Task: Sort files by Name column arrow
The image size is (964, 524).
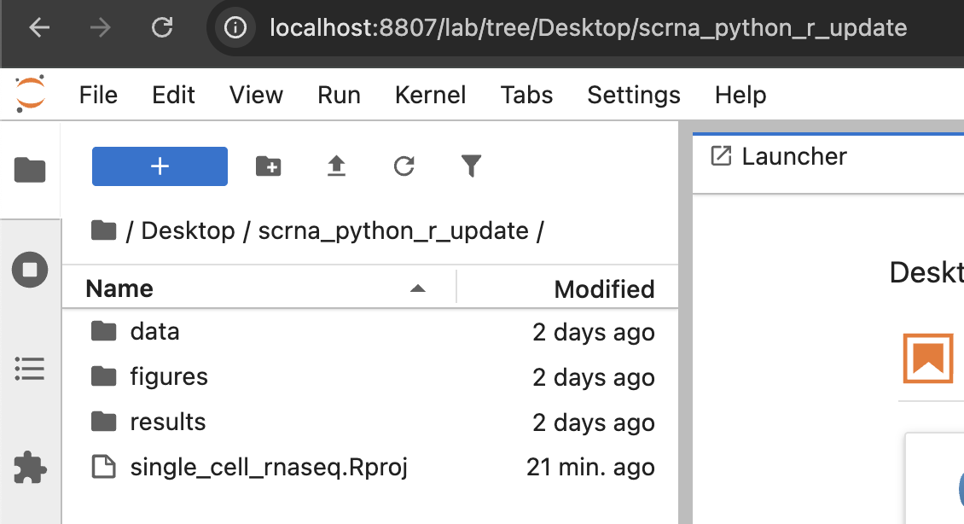Action: [x=418, y=288]
